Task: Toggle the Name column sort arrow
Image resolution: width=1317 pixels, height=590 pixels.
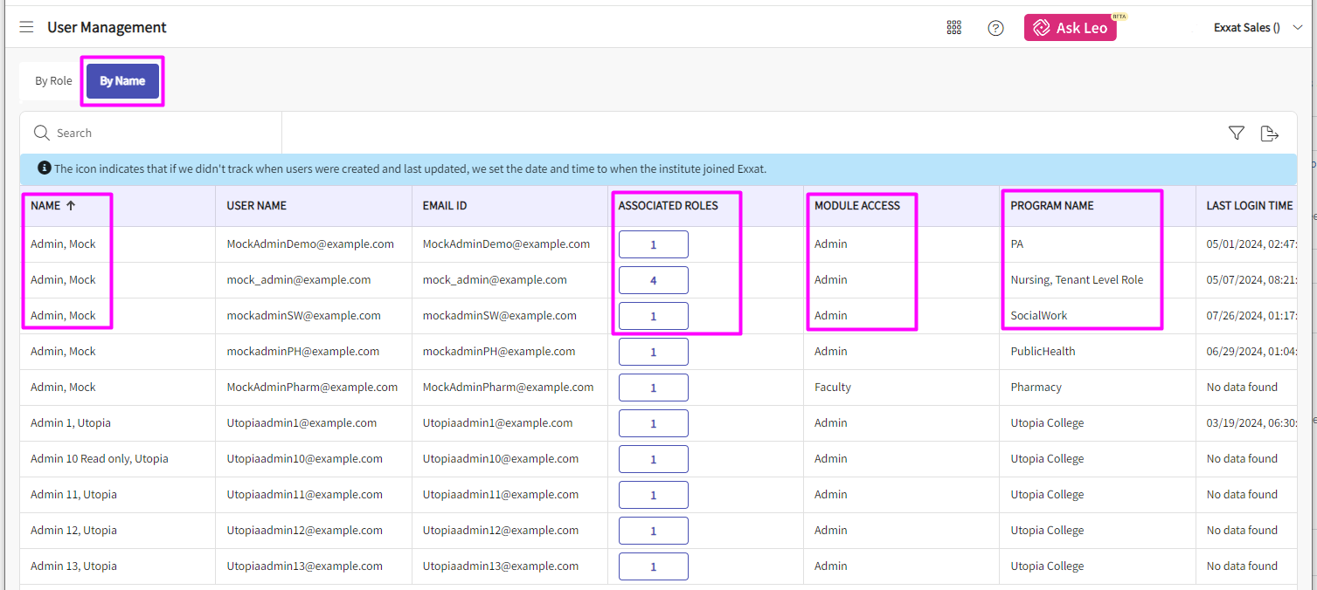Action: [x=71, y=206]
